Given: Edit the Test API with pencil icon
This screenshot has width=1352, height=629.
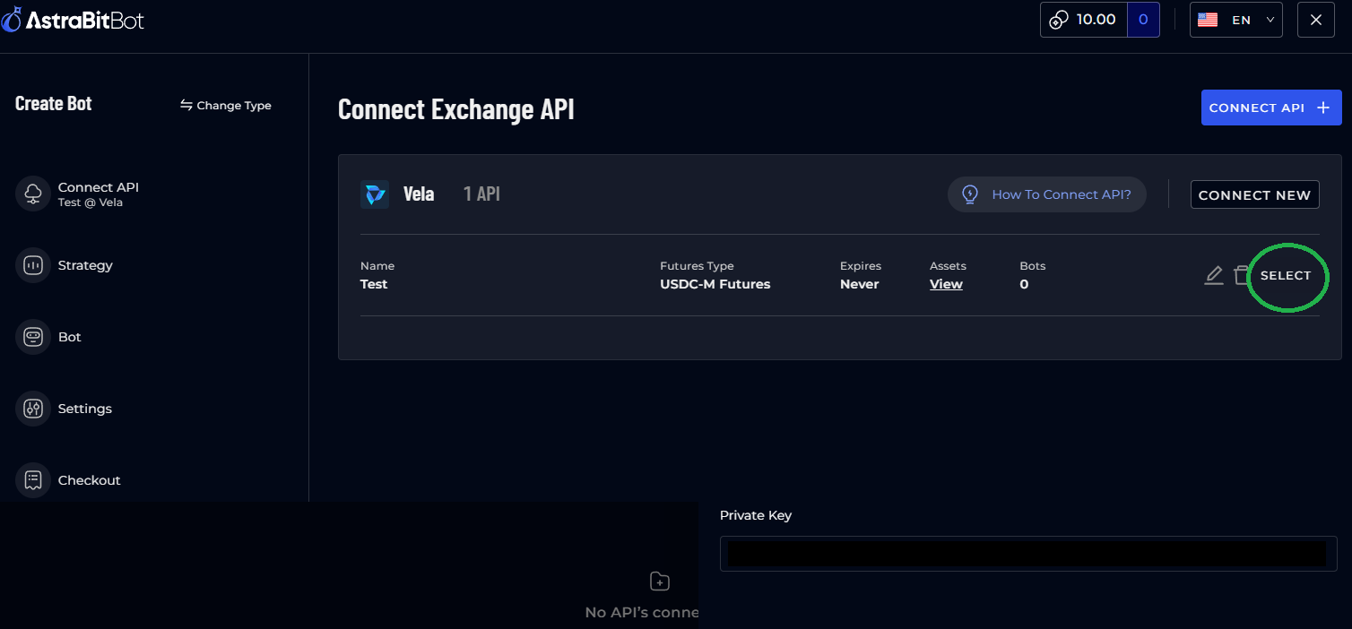Looking at the screenshot, I should click(1213, 276).
